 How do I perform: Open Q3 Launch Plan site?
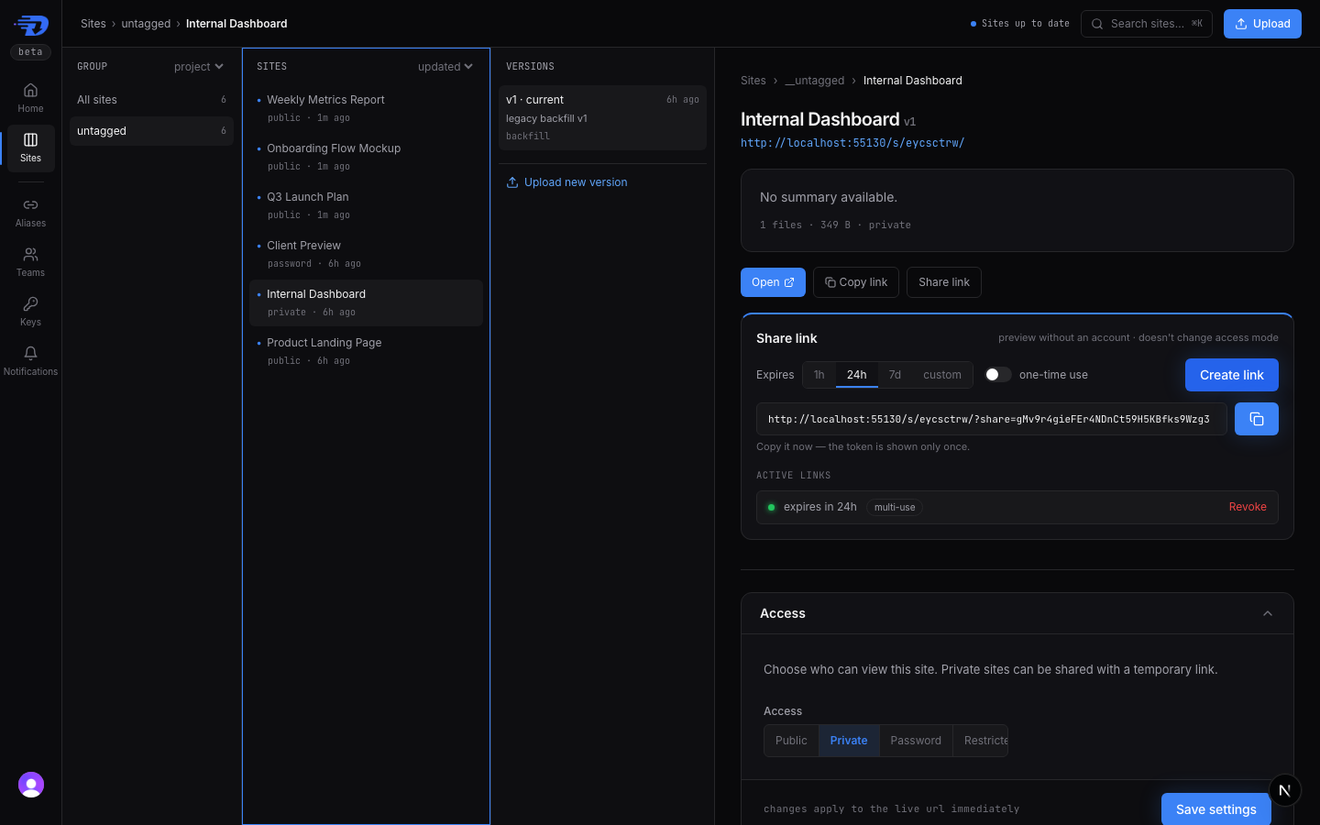pyautogui.click(x=366, y=205)
